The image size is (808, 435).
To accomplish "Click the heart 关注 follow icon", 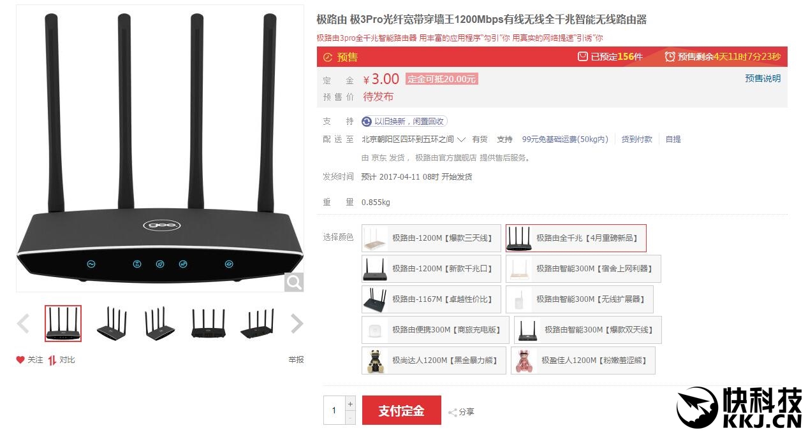I will click(x=20, y=360).
